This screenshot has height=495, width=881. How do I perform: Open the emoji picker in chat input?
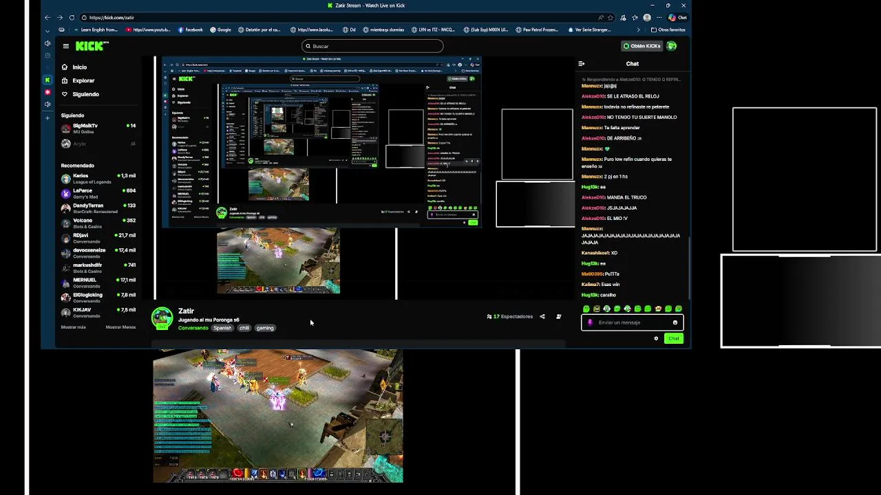(x=675, y=322)
